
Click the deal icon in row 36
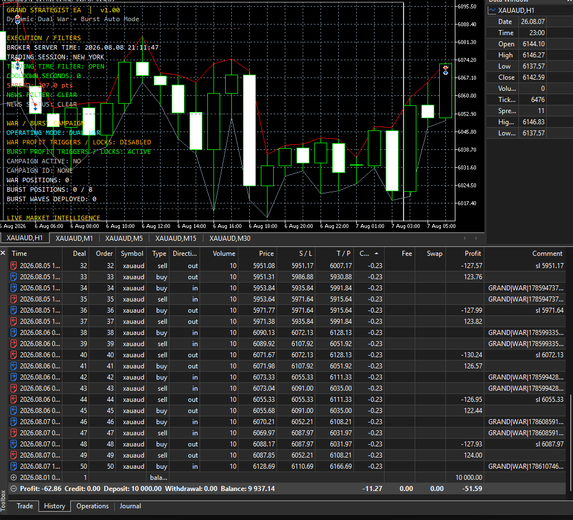point(13,310)
